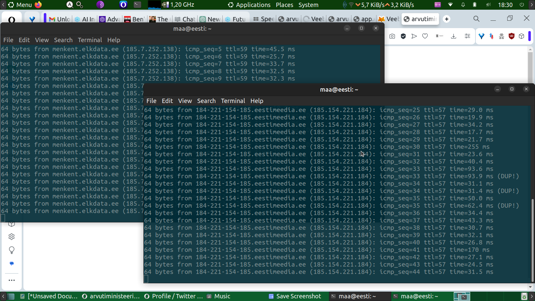Open the sidebar three-dots more menu
The image size is (535, 301).
coord(12,280)
